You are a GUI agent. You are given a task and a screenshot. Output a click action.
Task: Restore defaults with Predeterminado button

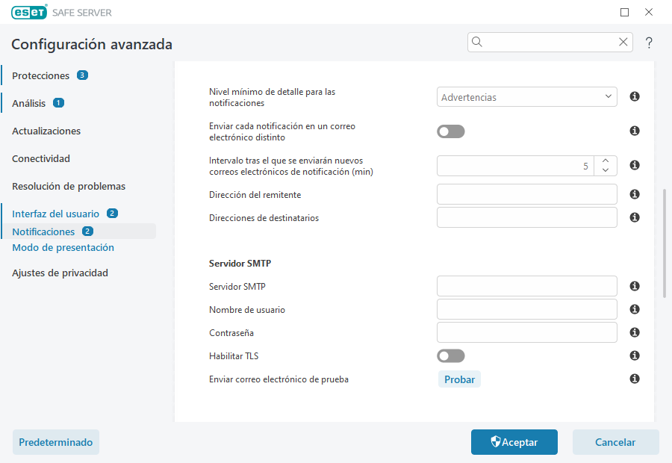tap(55, 442)
